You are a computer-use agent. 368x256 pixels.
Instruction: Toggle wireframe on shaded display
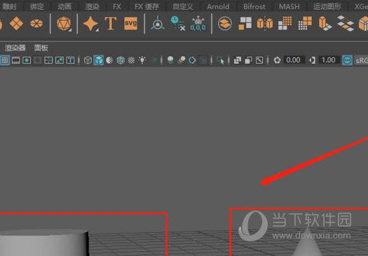coord(121,60)
